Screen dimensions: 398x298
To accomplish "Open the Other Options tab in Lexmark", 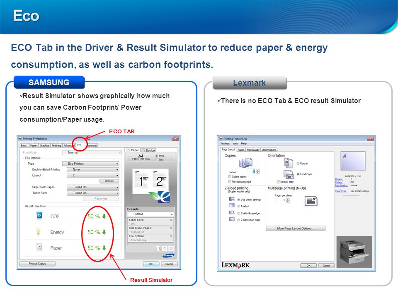I will (269, 150).
